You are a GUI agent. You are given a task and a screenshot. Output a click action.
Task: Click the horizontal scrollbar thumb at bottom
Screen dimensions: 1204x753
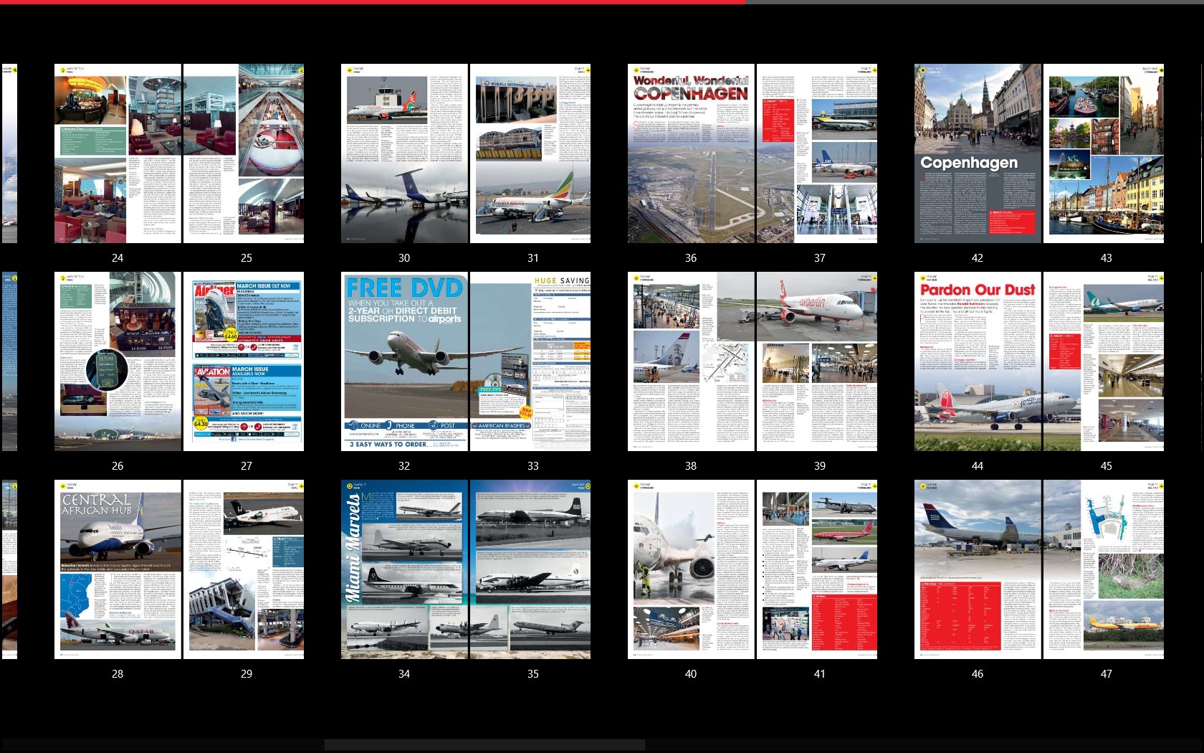click(x=484, y=745)
